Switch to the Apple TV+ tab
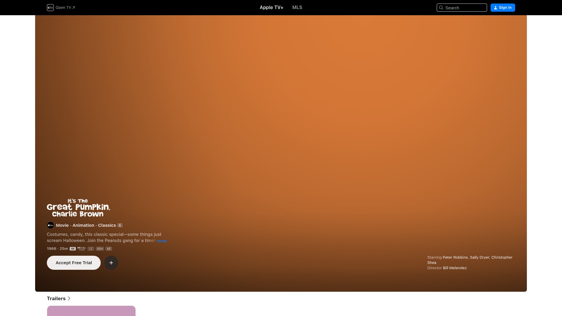The width and height of the screenshot is (562, 316). [271, 8]
